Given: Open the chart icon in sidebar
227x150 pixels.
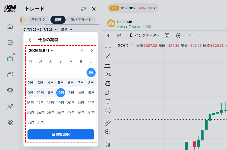Looking at the screenshot, I should (10, 42).
